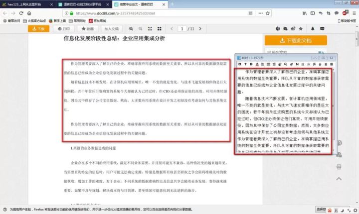This screenshot has width=359, height=214.
Task: Toggle fullscreen view of the document
Action: point(150,28)
